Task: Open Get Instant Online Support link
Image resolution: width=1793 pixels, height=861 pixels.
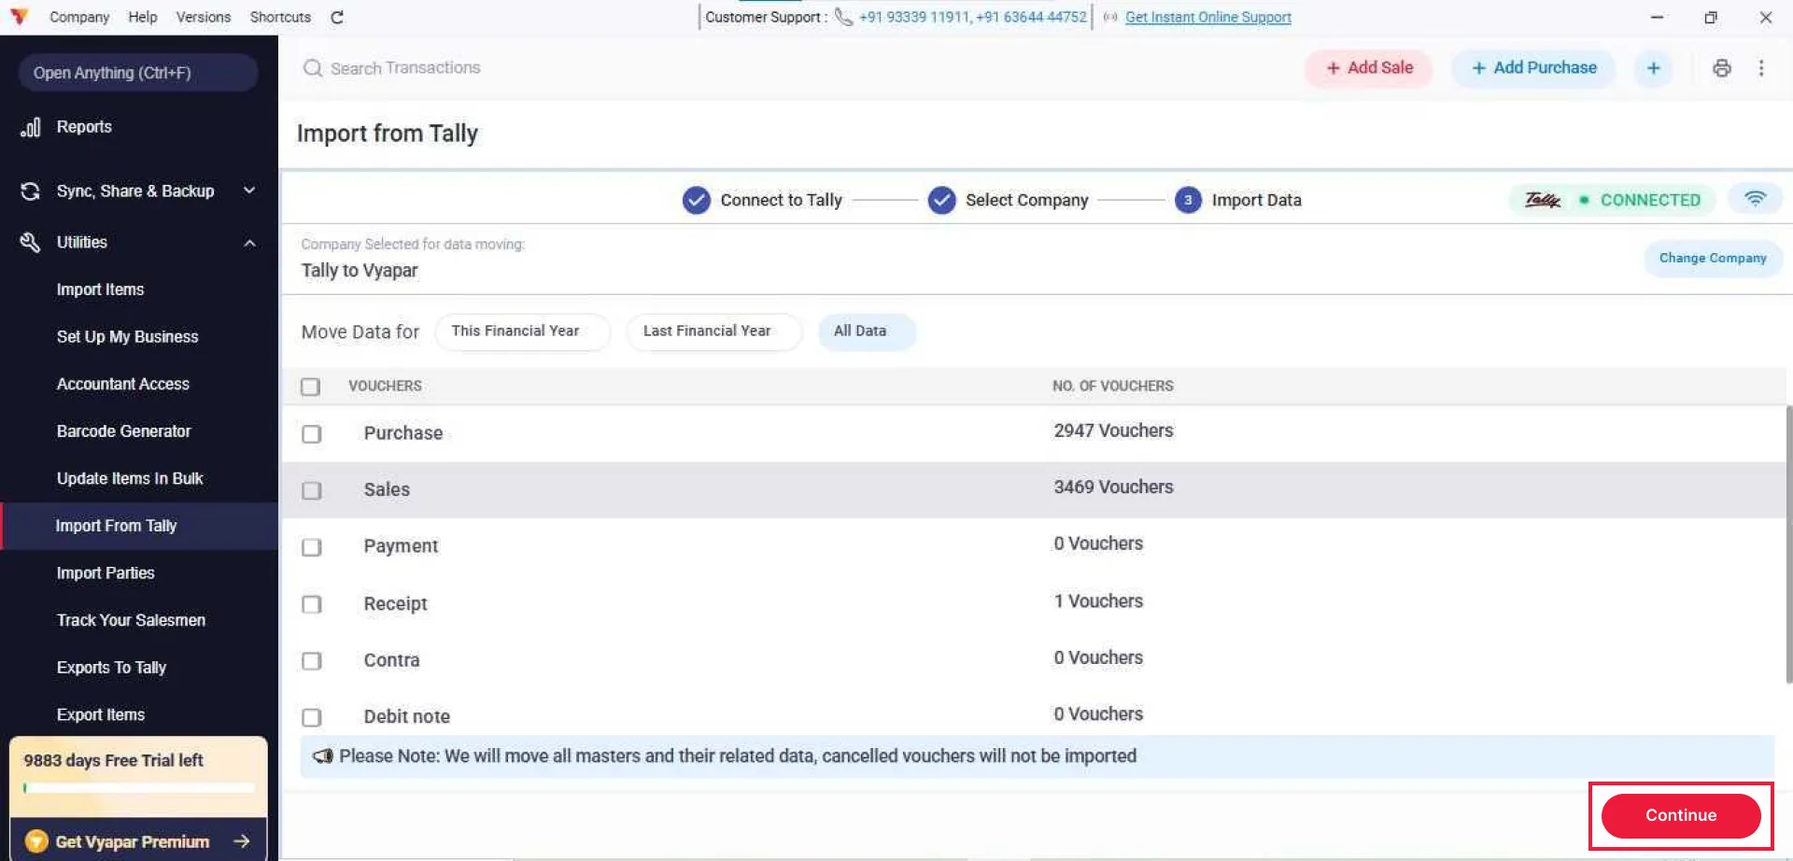Action: (x=1208, y=17)
